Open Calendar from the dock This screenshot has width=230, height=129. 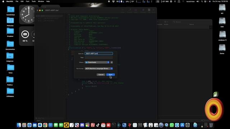[103, 125]
